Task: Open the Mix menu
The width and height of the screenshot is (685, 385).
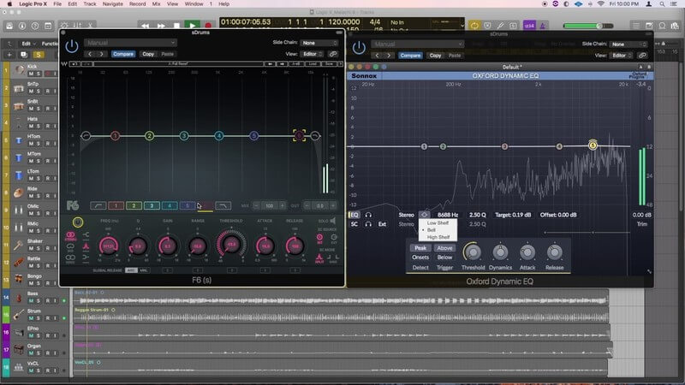Action: [x=156, y=4]
